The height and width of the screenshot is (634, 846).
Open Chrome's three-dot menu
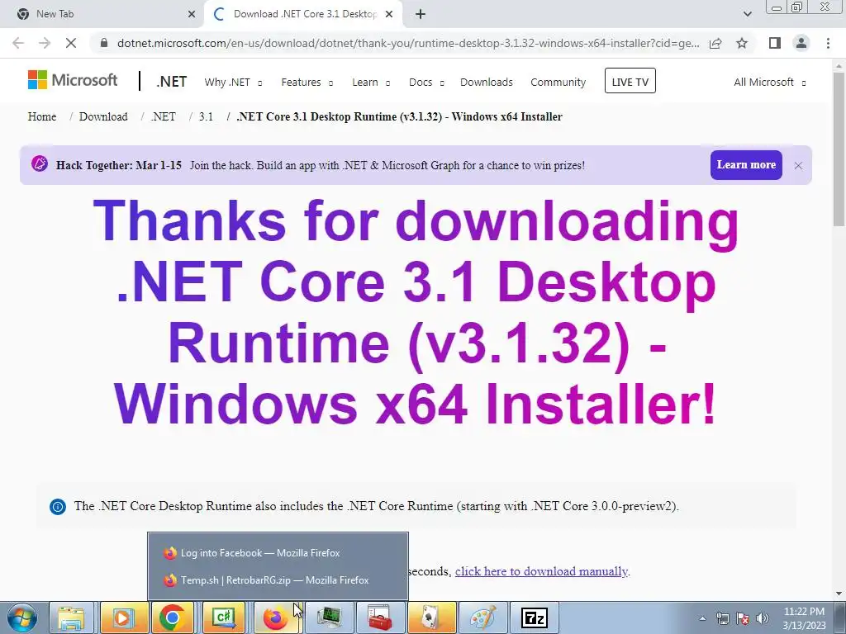[828, 43]
